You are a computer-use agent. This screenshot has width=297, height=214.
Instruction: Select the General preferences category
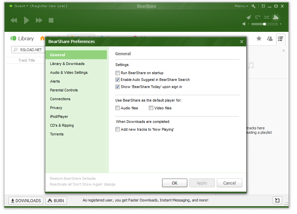pyautogui.click(x=76, y=55)
